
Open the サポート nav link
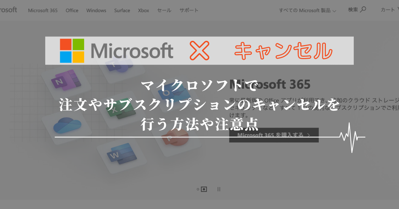tap(189, 10)
